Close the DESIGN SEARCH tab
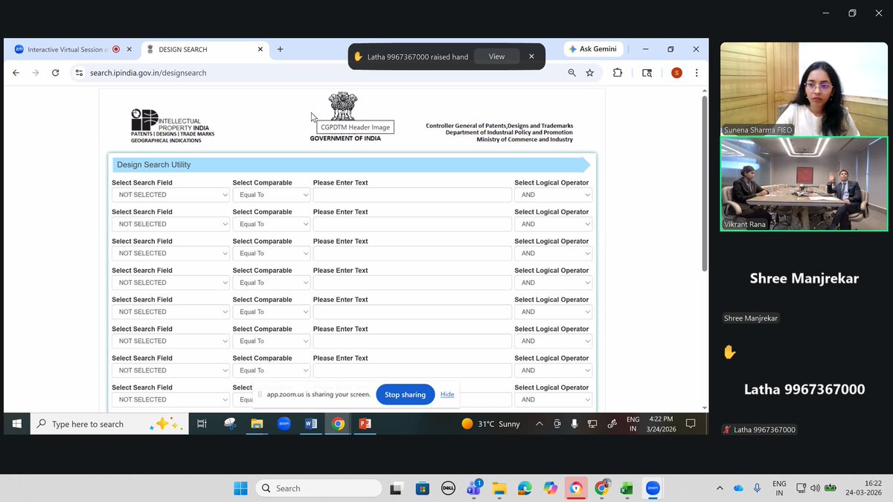 tap(260, 49)
